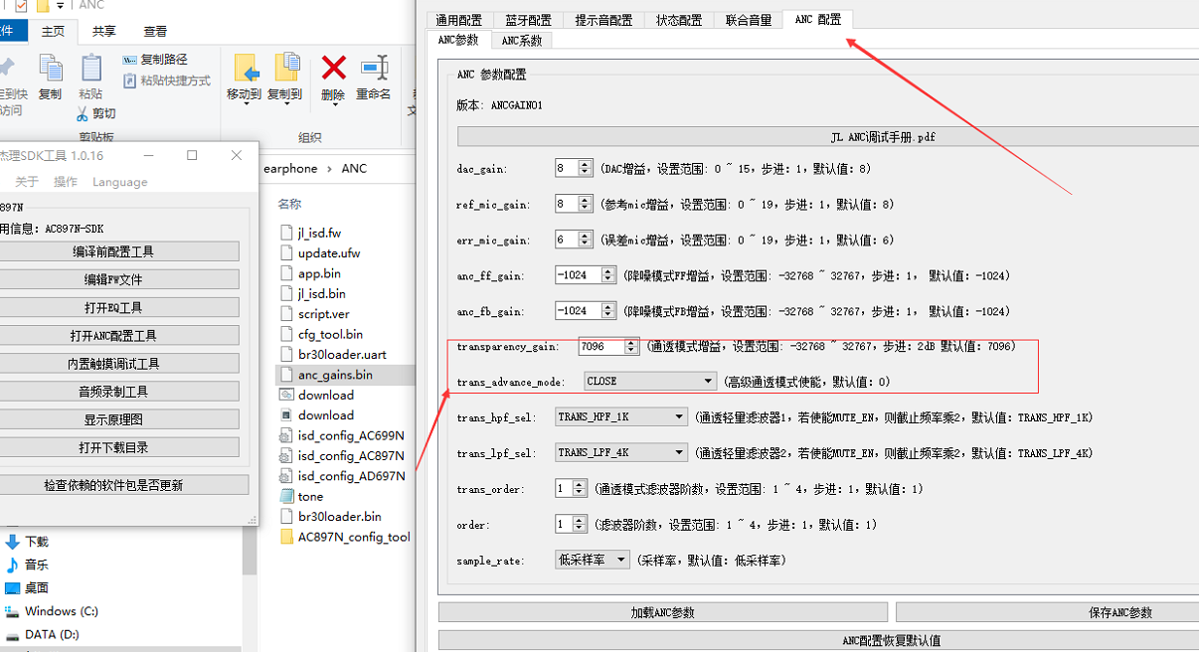Open the 移动到 (Move to) ribbon button
The width and height of the screenshot is (1199, 652).
[x=244, y=78]
